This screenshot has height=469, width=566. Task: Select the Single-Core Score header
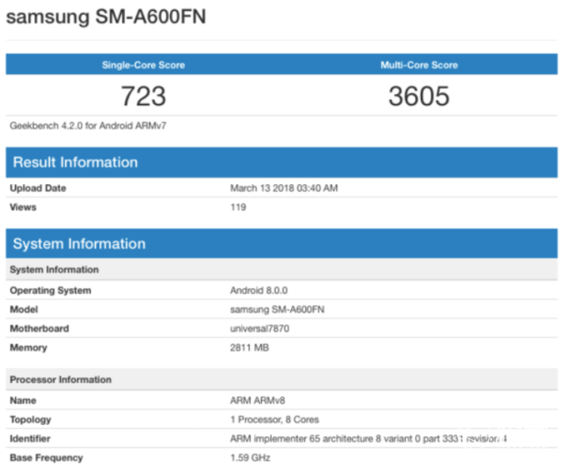click(x=143, y=65)
